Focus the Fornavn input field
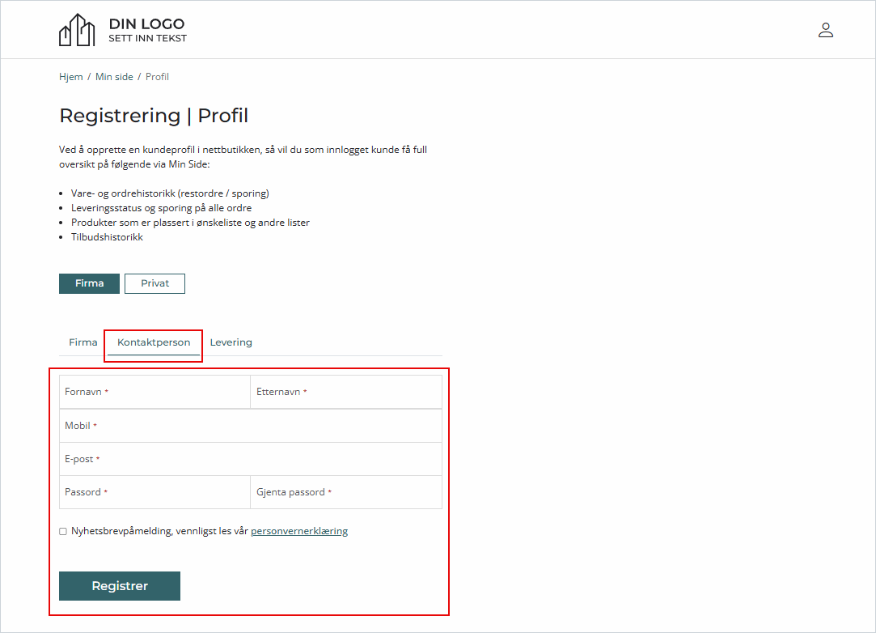The height and width of the screenshot is (633, 876). pos(154,392)
